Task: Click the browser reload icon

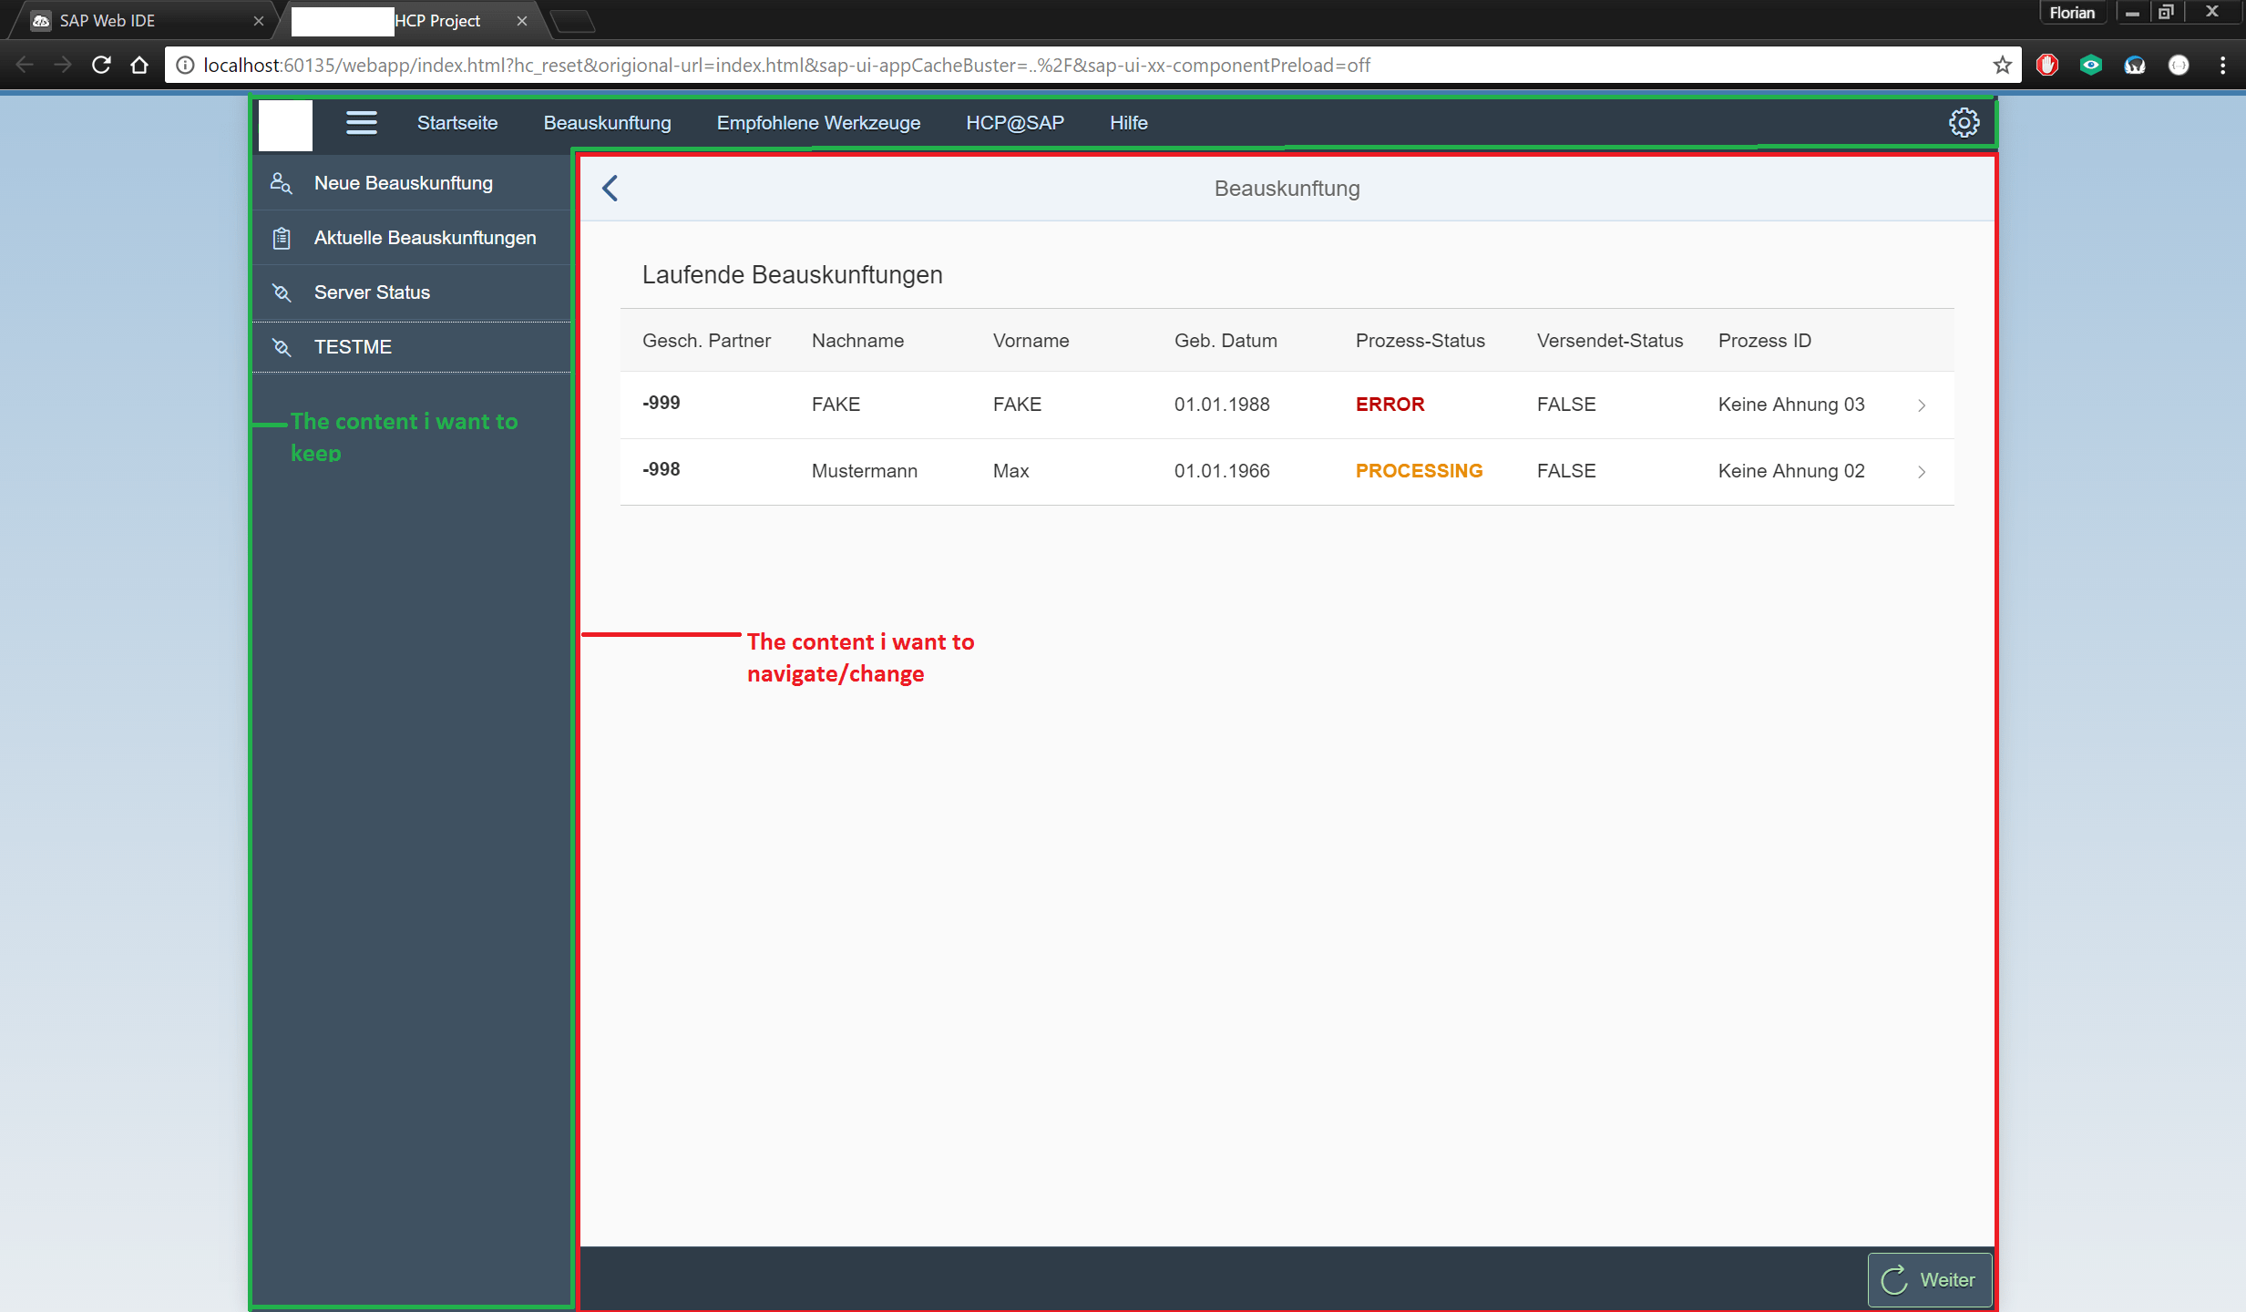Action: [x=101, y=65]
